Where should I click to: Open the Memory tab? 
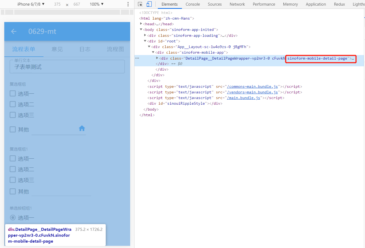click(290, 4)
